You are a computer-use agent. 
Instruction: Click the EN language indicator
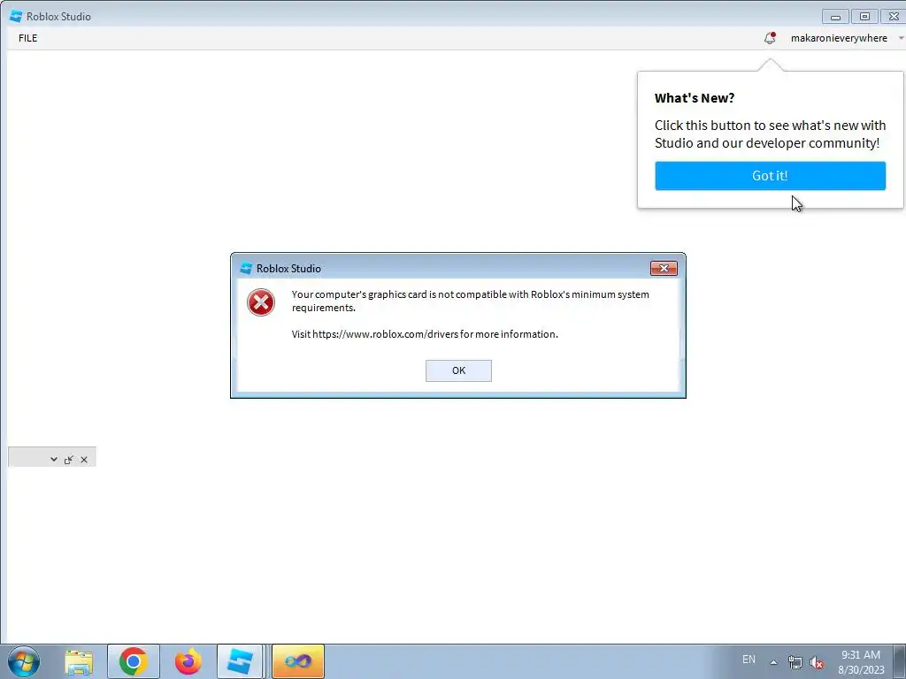[749, 660]
